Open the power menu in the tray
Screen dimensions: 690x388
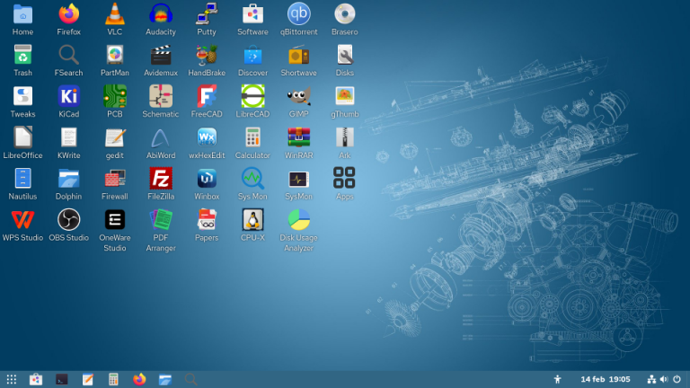(x=676, y=379)
